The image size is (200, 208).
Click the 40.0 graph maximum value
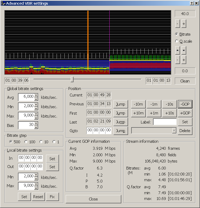(x=185, y=14)
